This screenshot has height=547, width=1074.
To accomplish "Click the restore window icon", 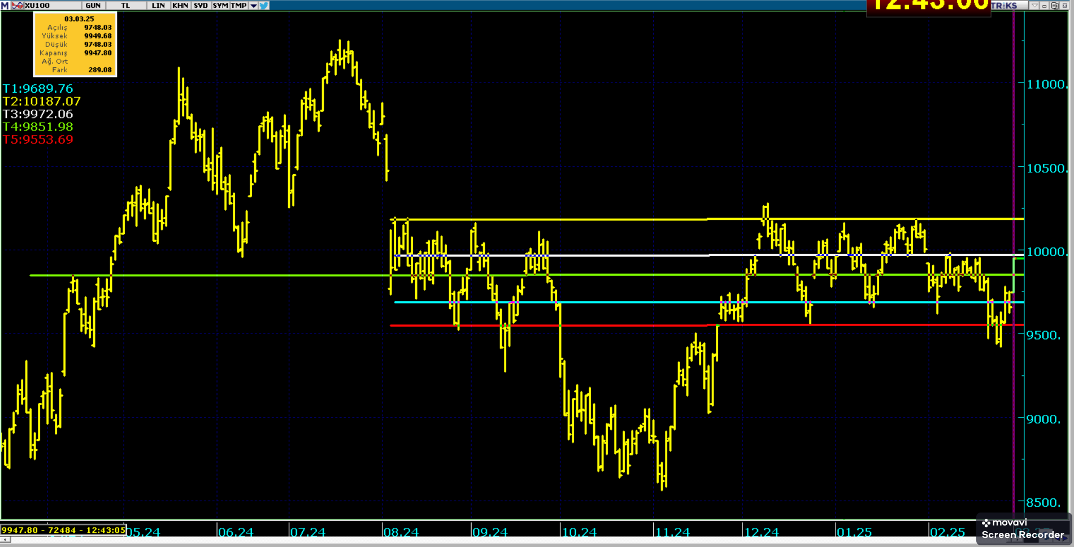I will tap(1054, 6).
